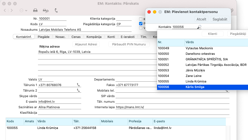This screenshot has width=248, height=140.
Task: Click the Atcelt button
Action: coord(201,19)
